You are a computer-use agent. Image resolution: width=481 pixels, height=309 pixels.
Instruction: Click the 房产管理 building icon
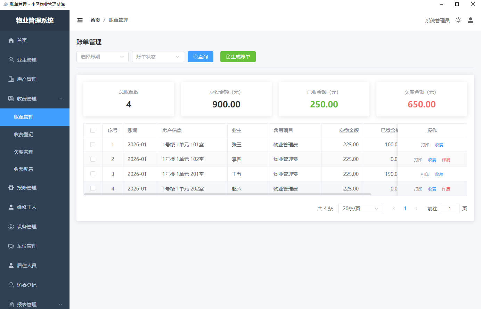point(11,79)
